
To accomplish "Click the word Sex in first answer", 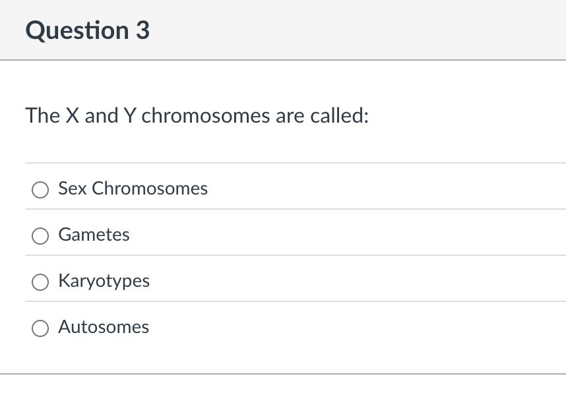I will coord(72,189).
